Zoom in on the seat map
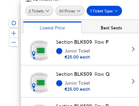 14,33
